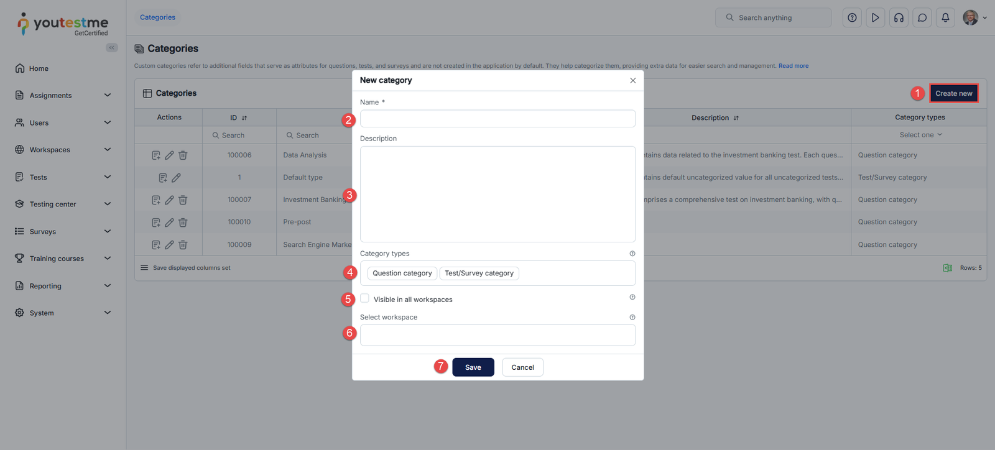Delete the Data Analysis category row
Viewport: 995px width, 450px height.
[x=183, y=155]
